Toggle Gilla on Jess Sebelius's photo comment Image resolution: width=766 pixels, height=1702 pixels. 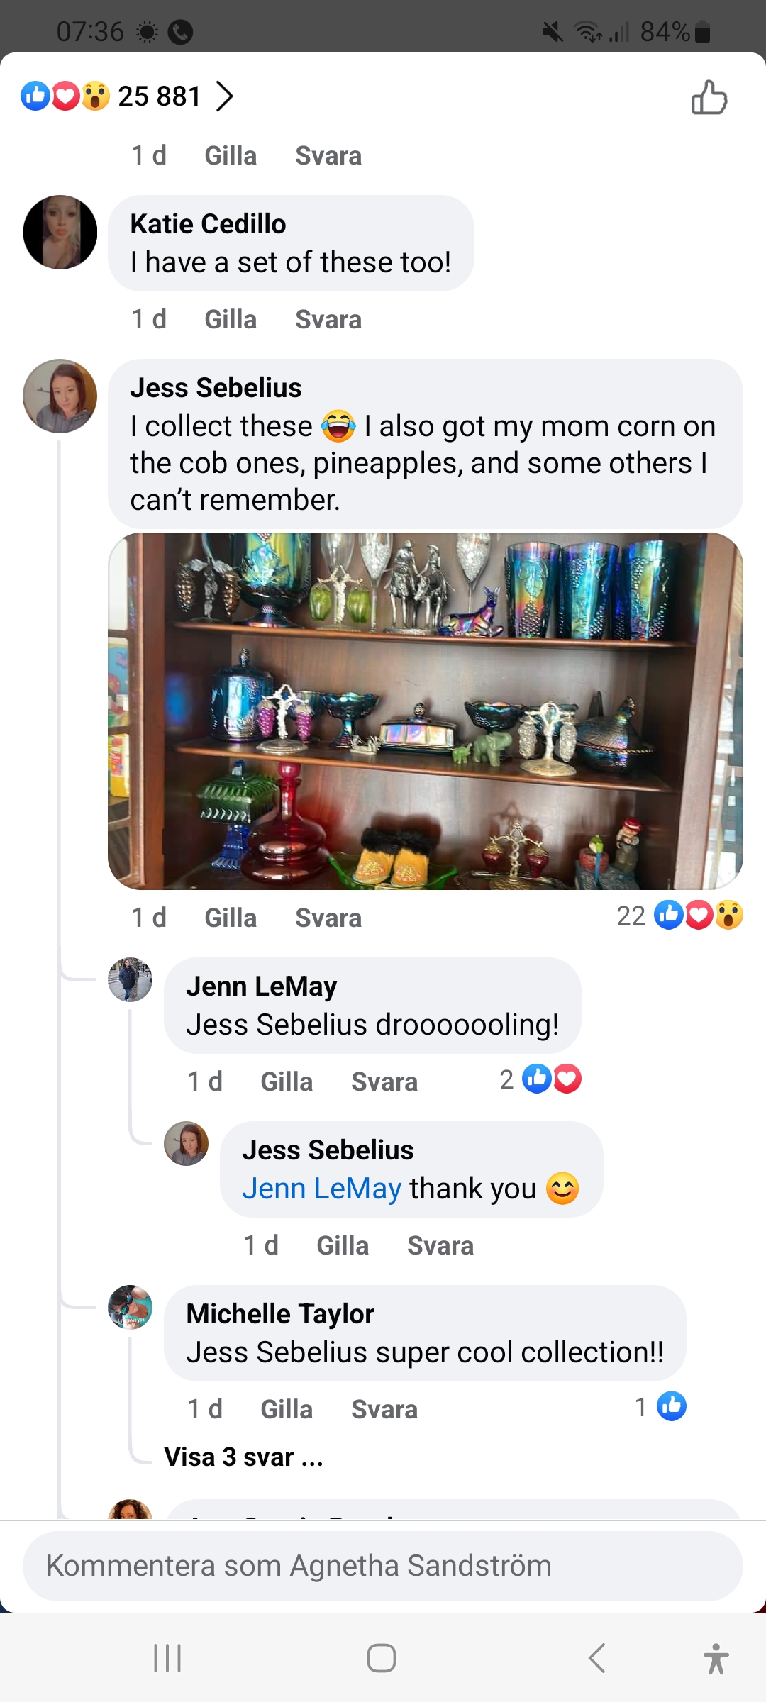(231, 918)
